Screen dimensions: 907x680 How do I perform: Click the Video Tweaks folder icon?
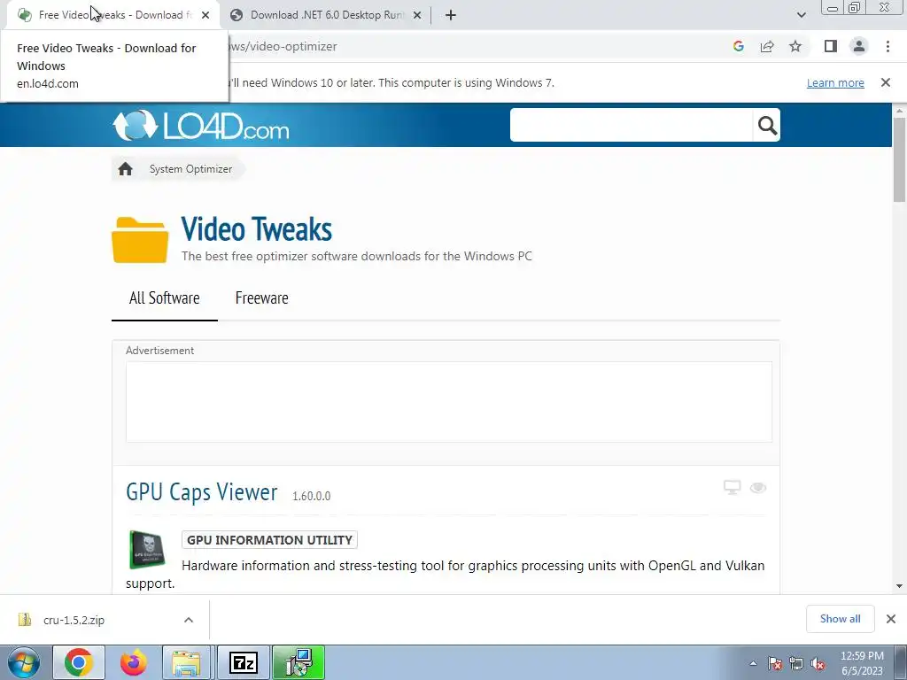(x=140, y=240)
